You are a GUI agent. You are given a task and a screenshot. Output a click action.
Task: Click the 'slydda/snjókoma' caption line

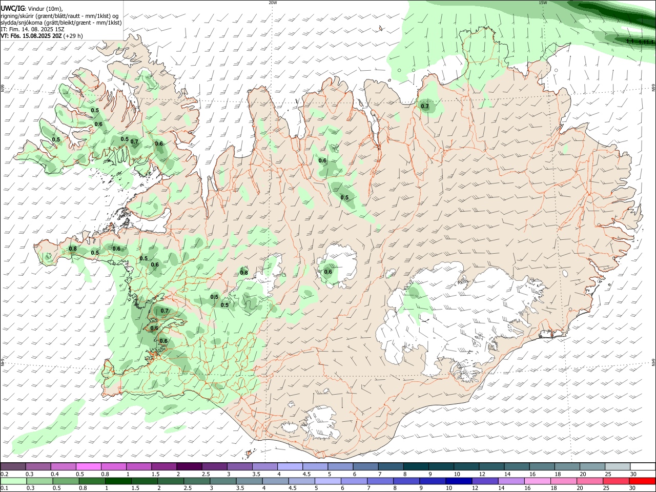pos(61,23)
